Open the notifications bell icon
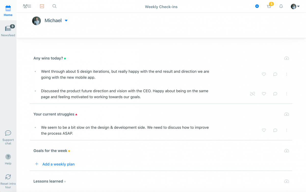The width and height of the screenshot is (306, 192). [281, 6]
